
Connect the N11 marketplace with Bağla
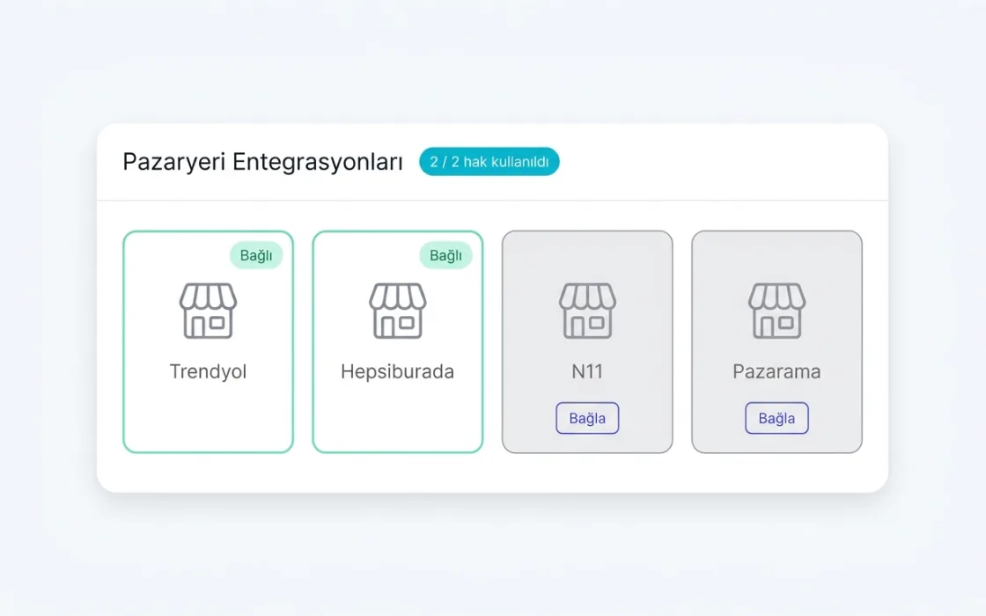(587, 418)
